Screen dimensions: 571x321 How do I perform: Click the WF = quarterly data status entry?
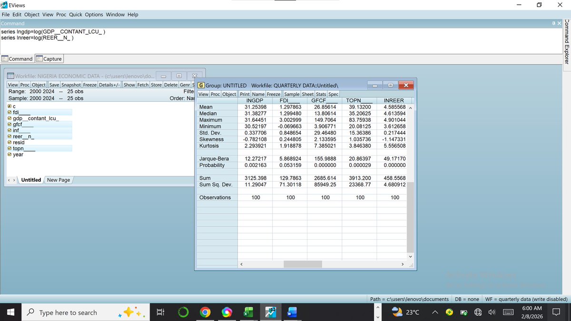[x=525, y=299]
